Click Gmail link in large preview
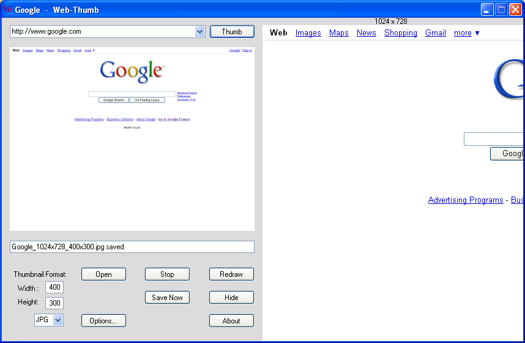Screen dimensions: 525x343 [x=436, y=33]
